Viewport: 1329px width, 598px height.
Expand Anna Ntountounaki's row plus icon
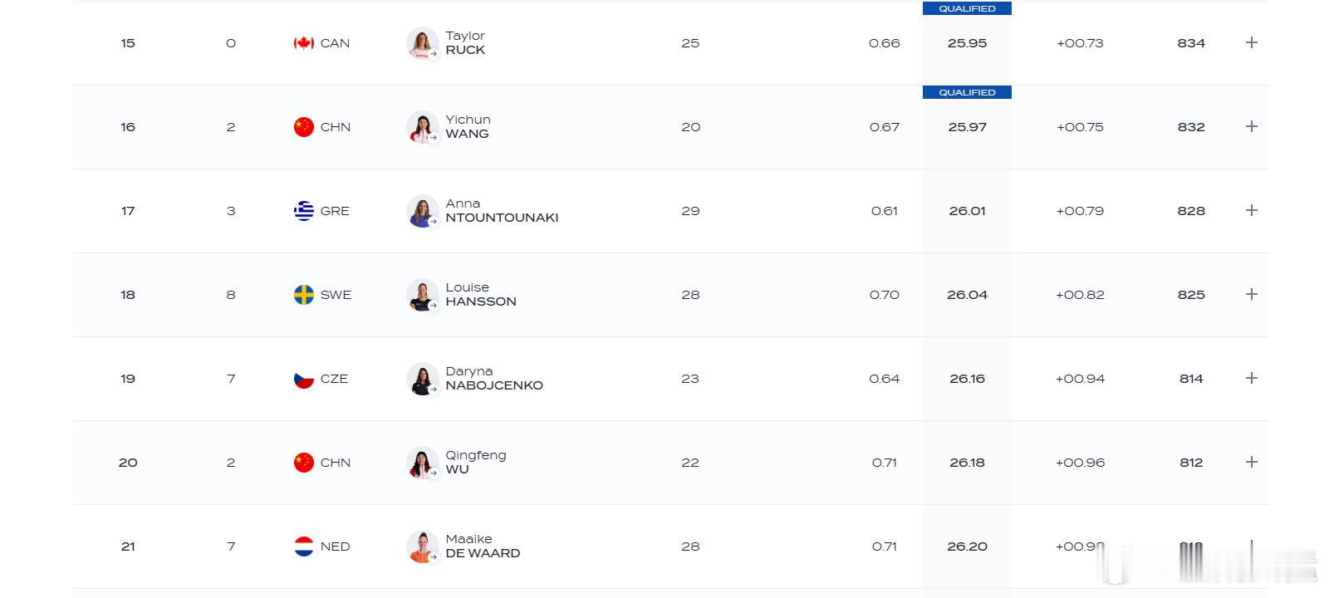coord(1252,210)
